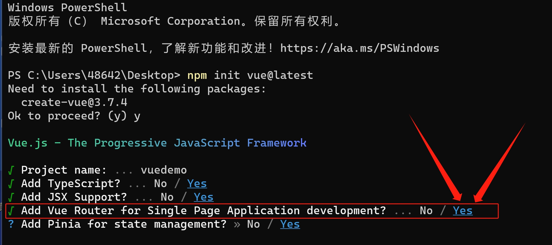Image resolution: width=552 pixels, height=245 pixels.
Task: Click the vuedemo project name value
Action: pos(163,170)
